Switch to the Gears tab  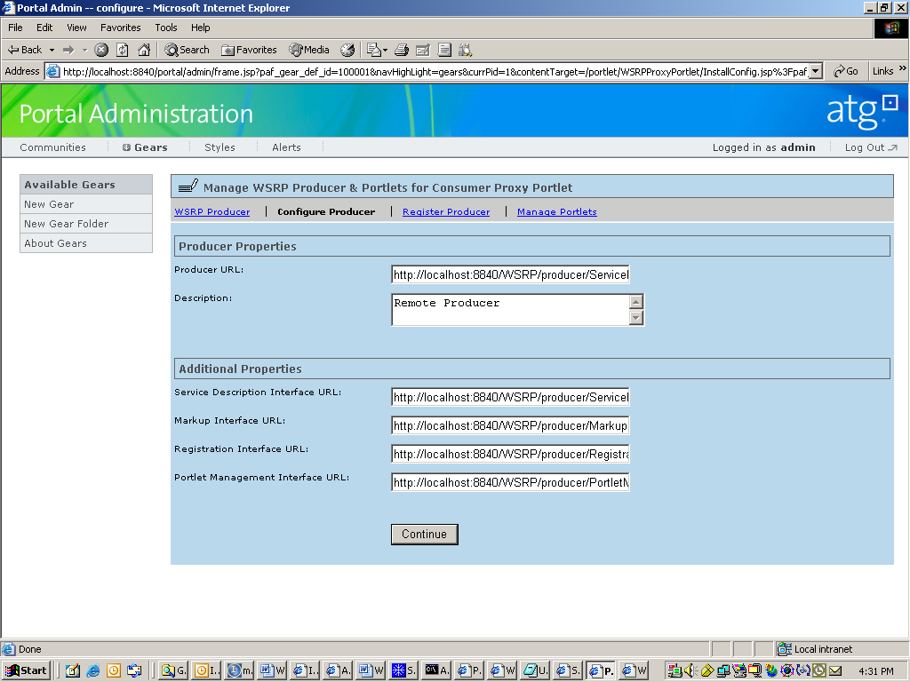point(145,147)
